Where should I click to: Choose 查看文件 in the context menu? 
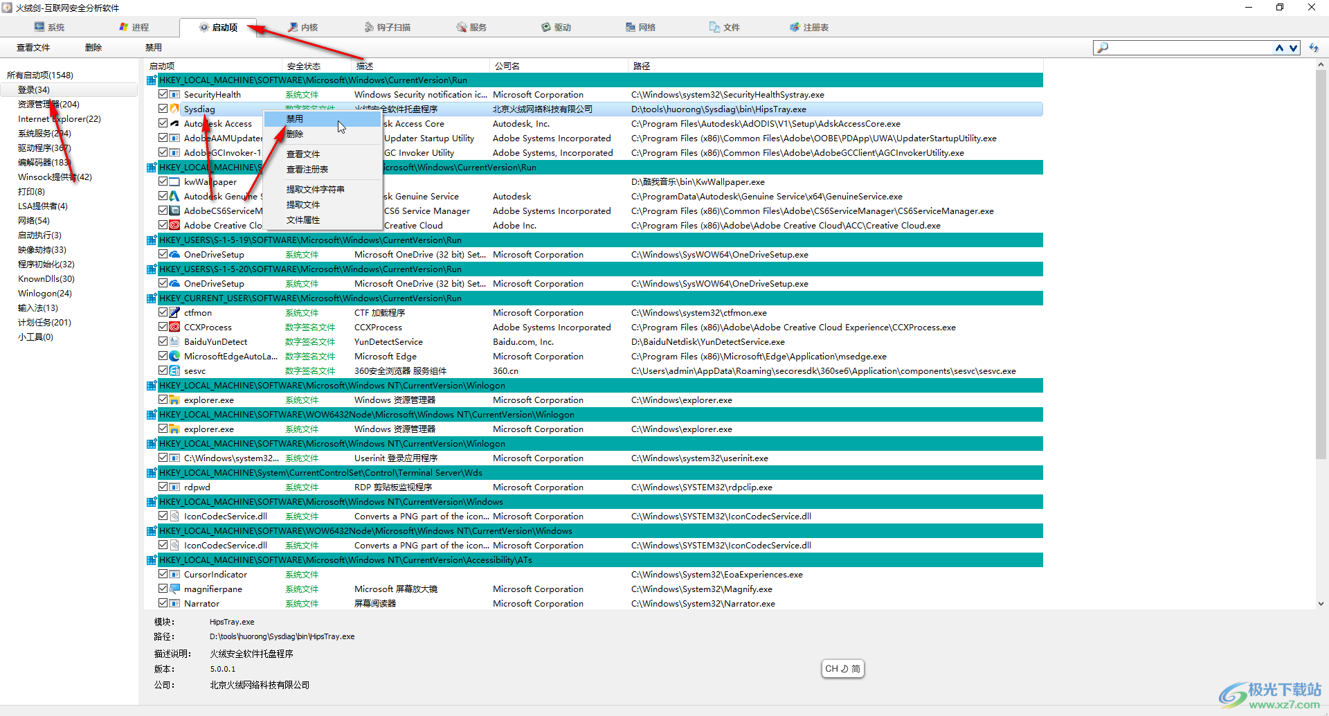[322, 154]
